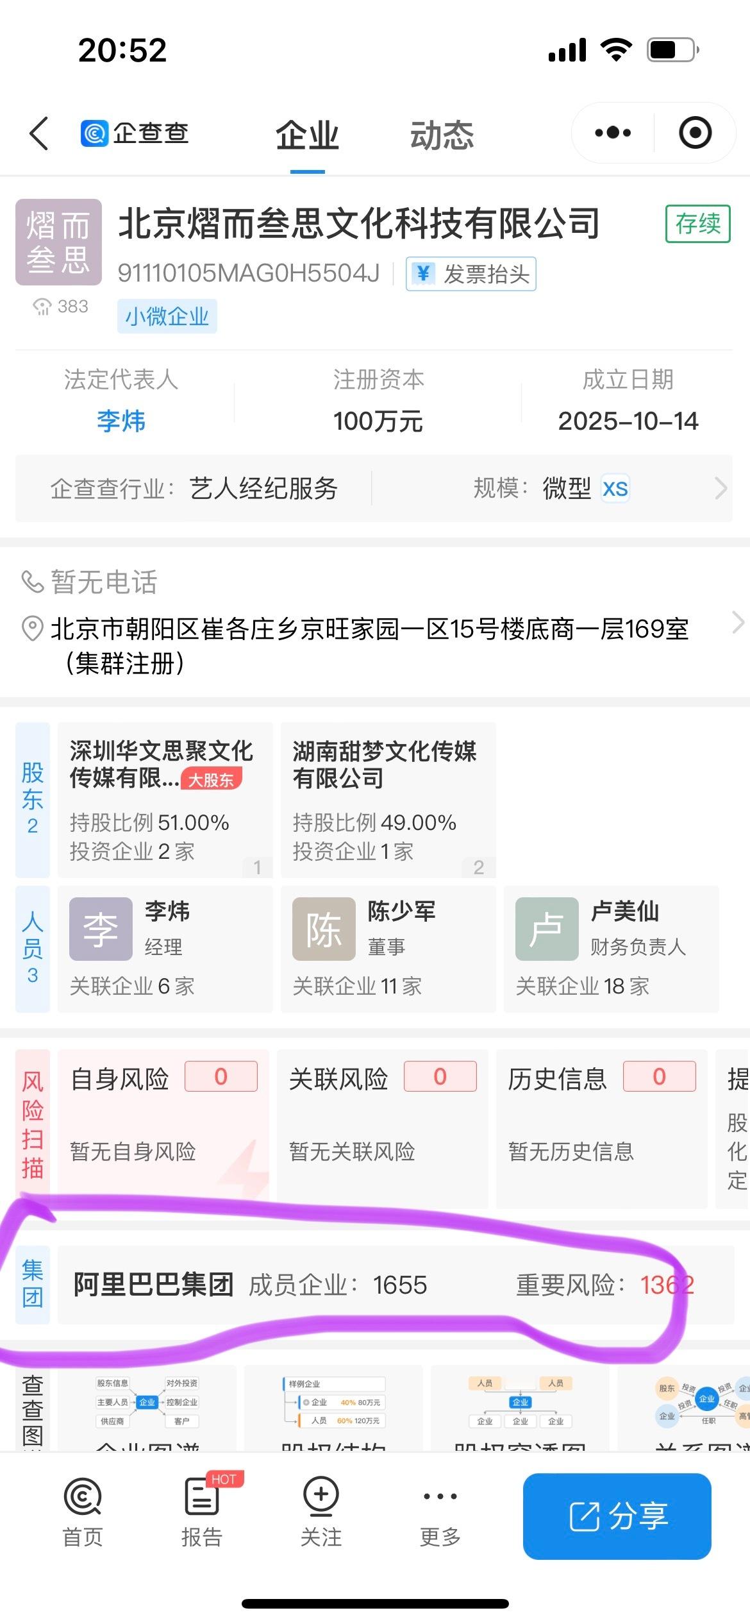Open the 发票抬头 invoice header button

(470, 274)
